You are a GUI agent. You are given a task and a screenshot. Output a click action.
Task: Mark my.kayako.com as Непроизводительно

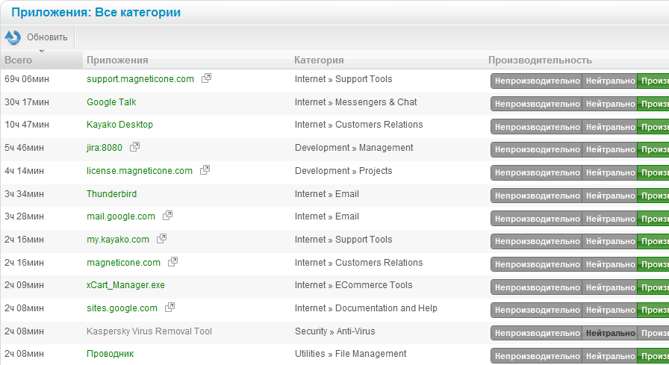point(537,241)
